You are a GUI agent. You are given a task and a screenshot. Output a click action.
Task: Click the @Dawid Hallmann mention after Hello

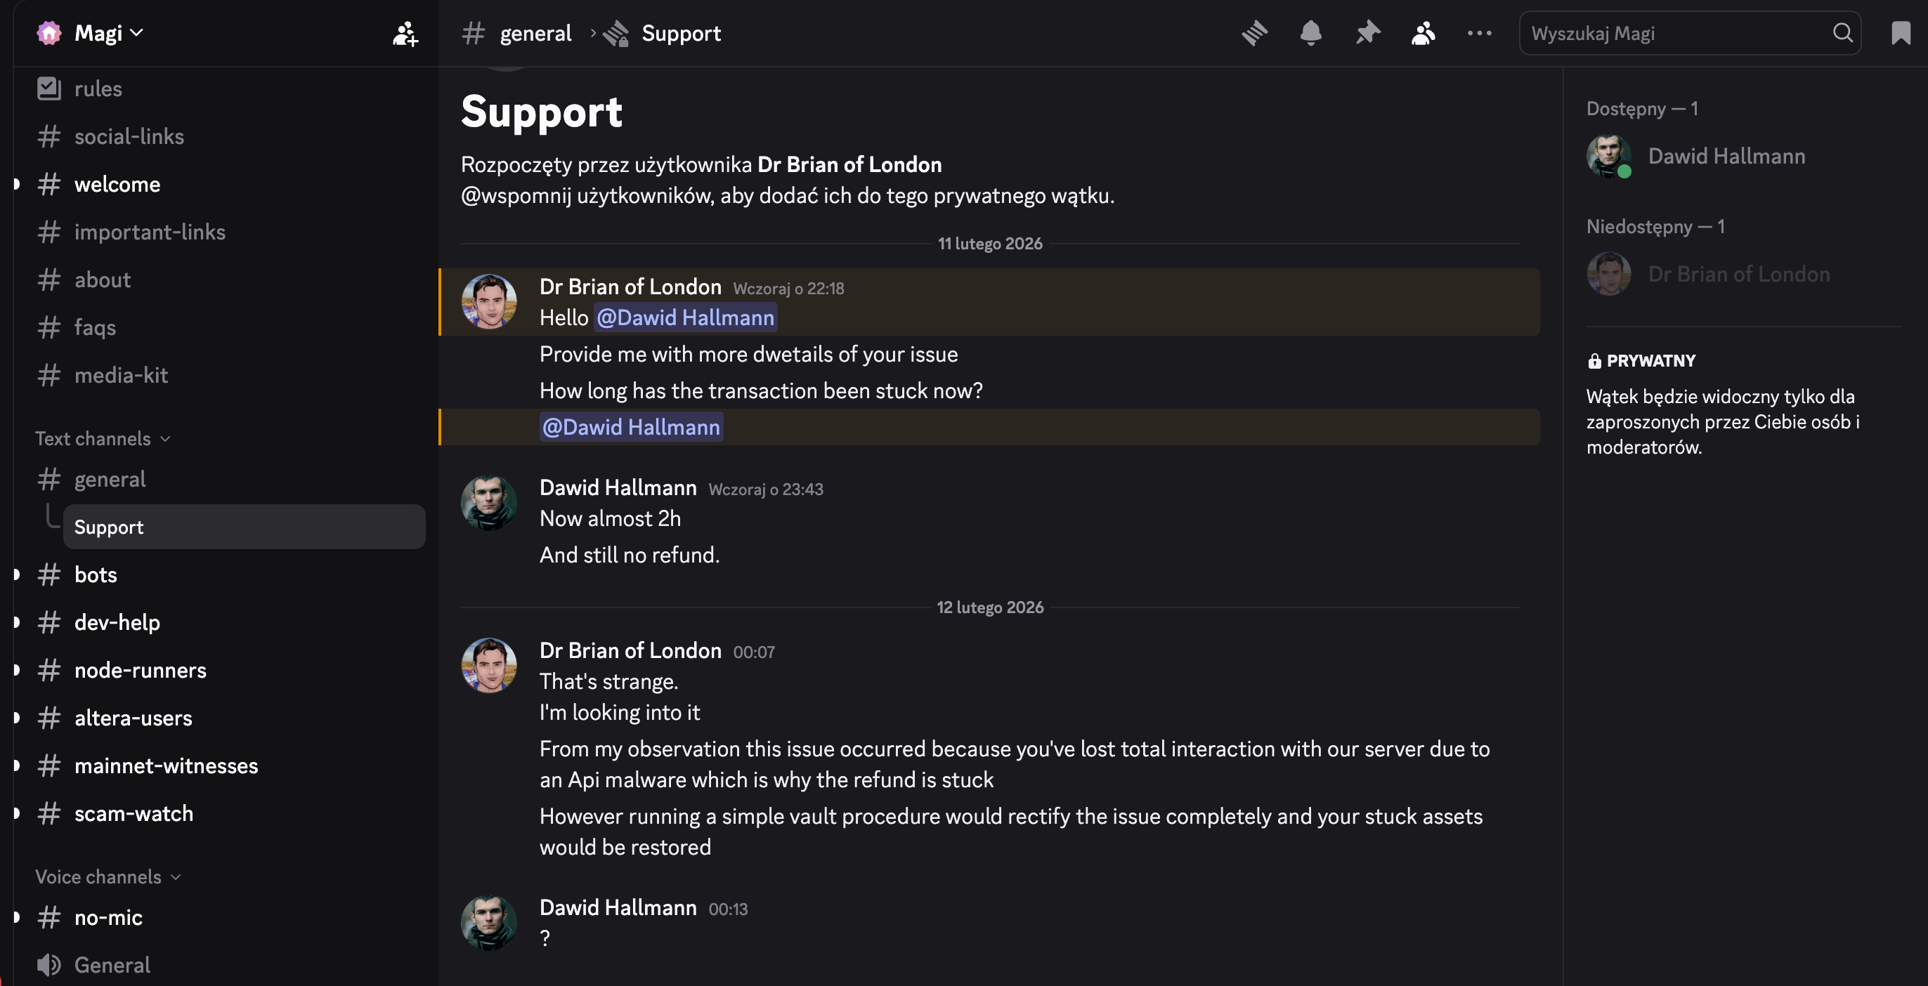coord(685,317)
